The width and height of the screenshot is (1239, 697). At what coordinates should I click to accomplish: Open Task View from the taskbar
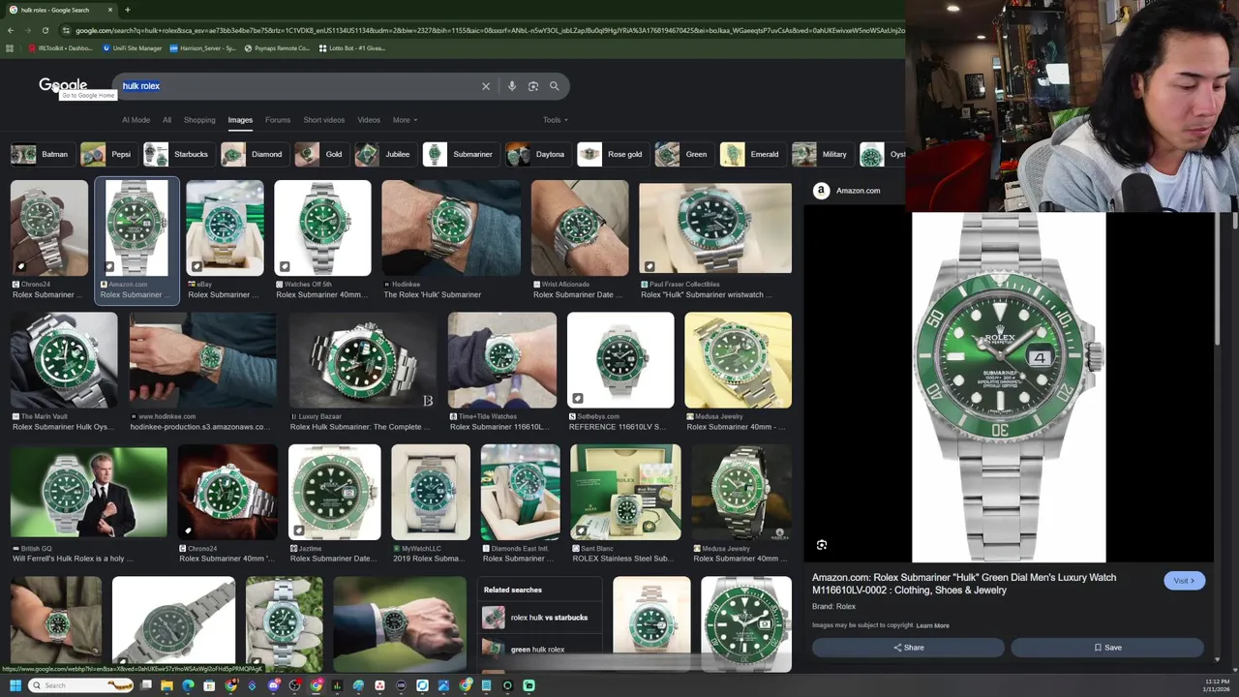click(x=146, y=685)
